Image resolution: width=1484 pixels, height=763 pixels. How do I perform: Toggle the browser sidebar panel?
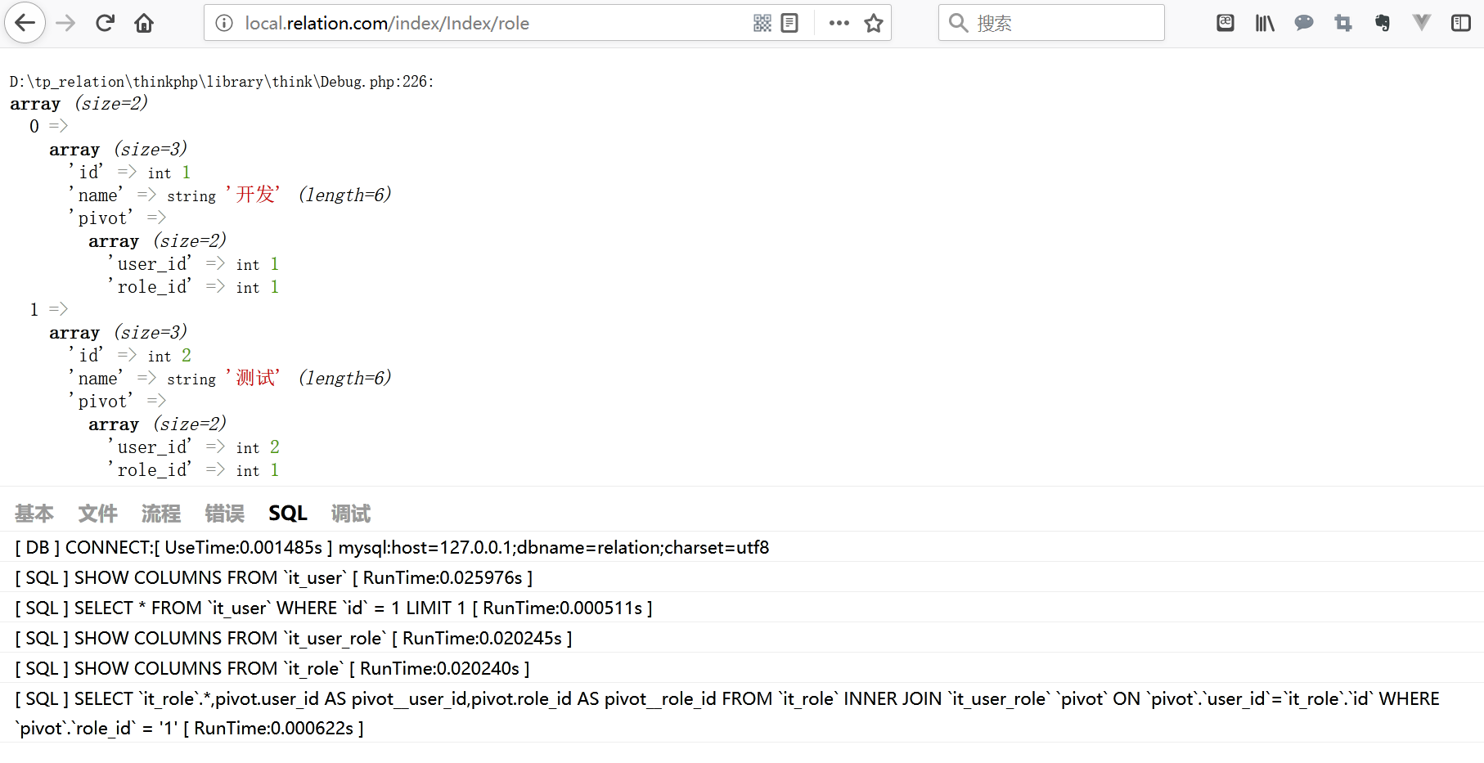click(1461, 23)
